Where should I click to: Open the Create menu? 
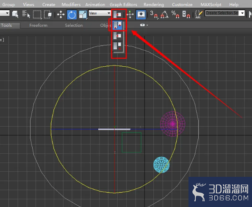click(49, 5)
